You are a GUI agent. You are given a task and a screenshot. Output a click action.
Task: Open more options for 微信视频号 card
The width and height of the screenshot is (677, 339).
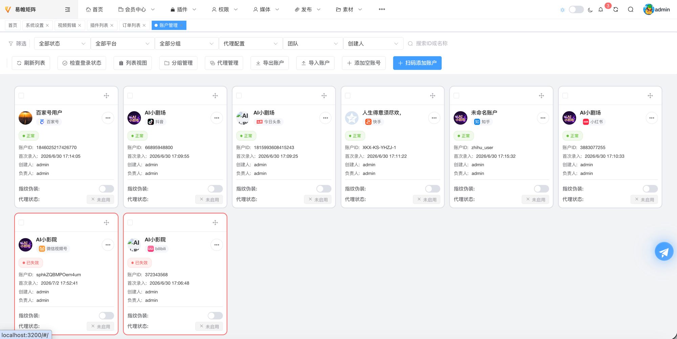(x=108, y=245)
